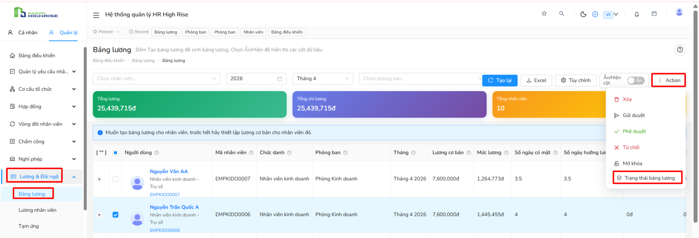
Task: Open the search magnifier icon
Action: click(x=562, y=14)
